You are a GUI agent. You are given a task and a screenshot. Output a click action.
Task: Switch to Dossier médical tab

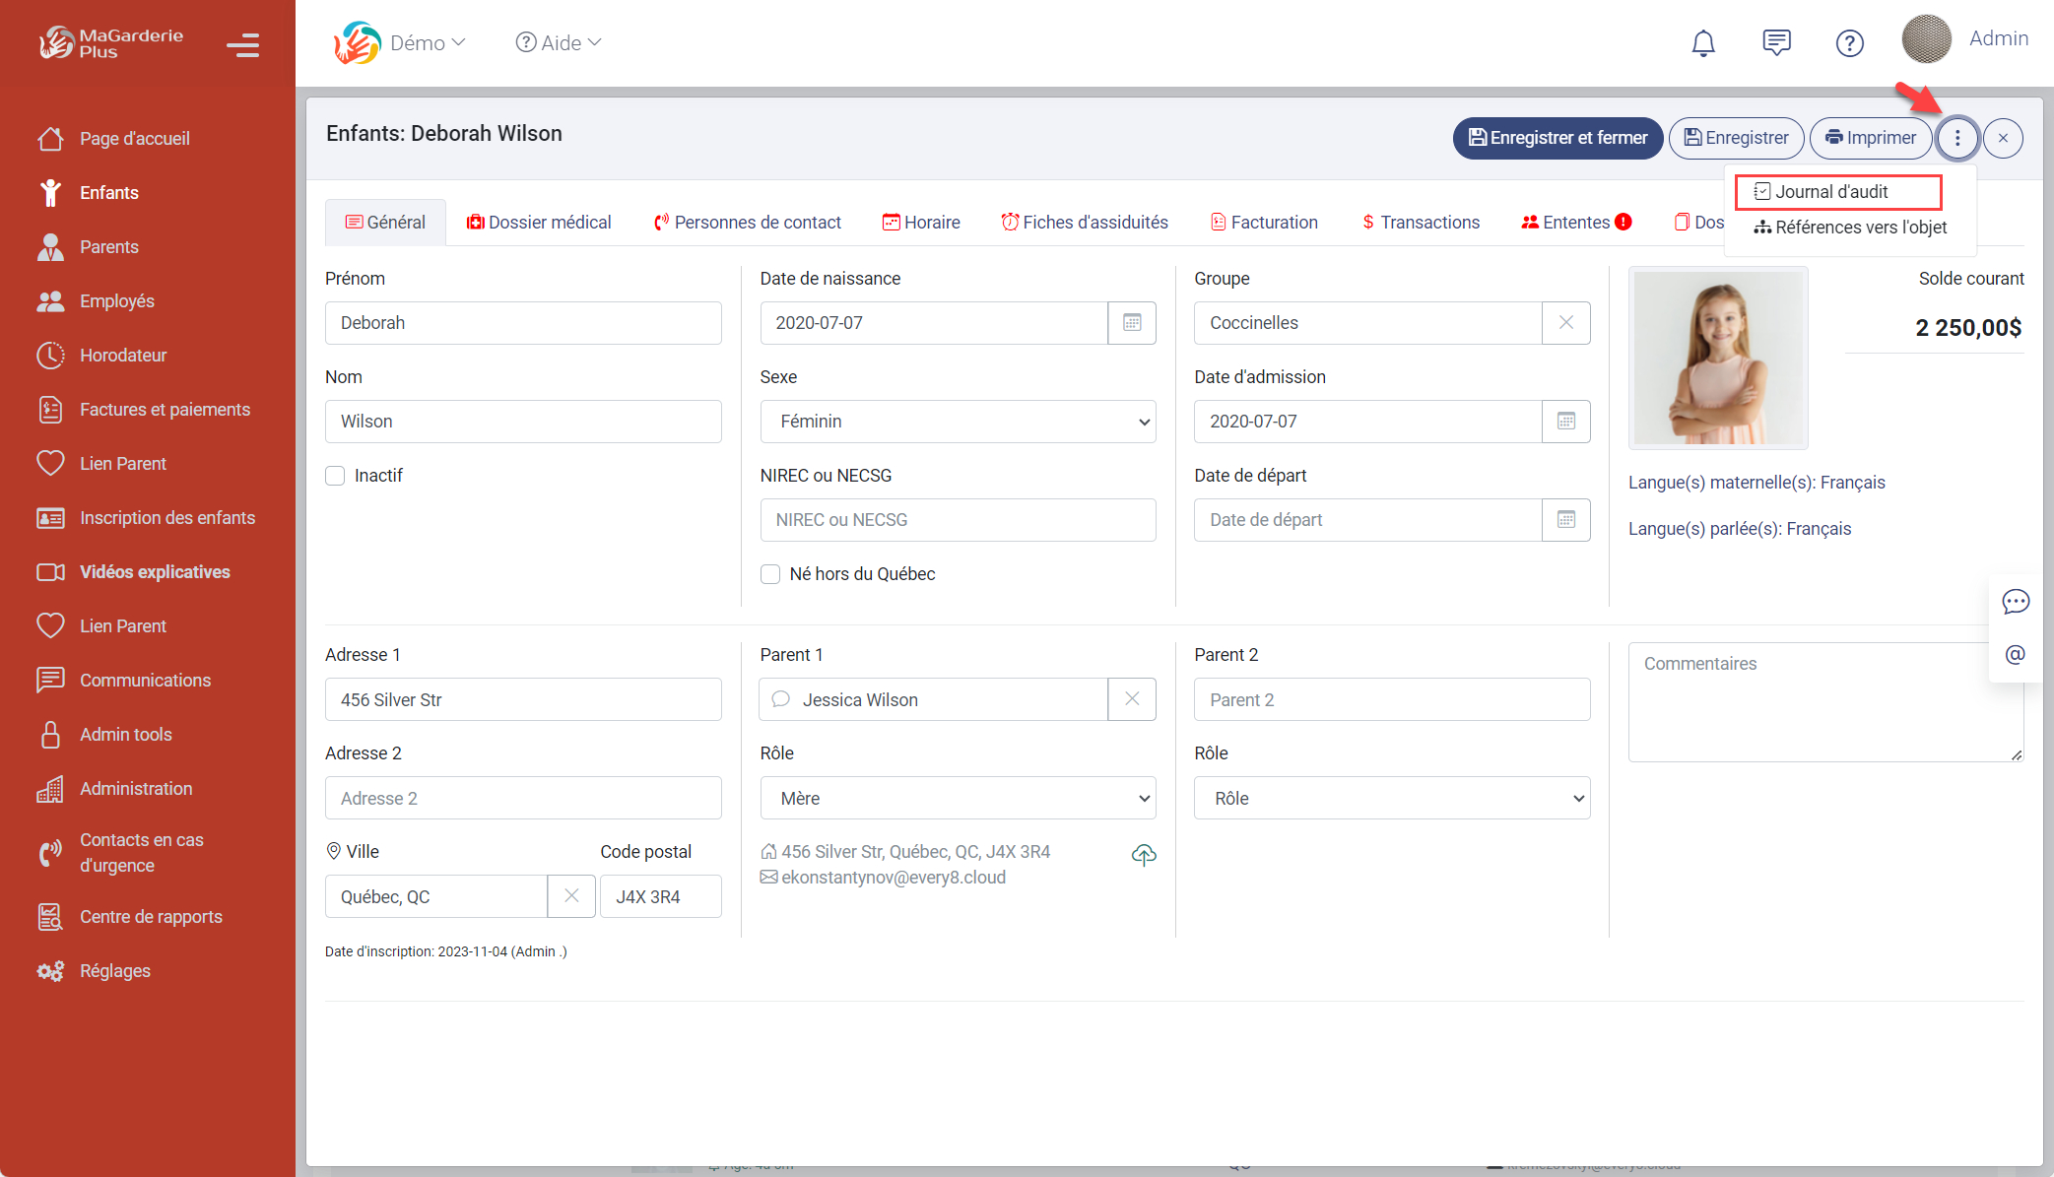539,223
